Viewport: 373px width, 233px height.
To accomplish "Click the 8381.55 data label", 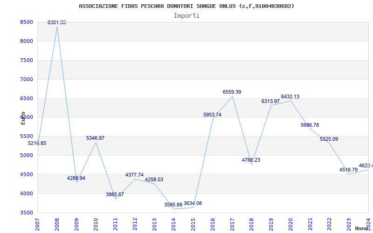I will click(x=56, y=22).
